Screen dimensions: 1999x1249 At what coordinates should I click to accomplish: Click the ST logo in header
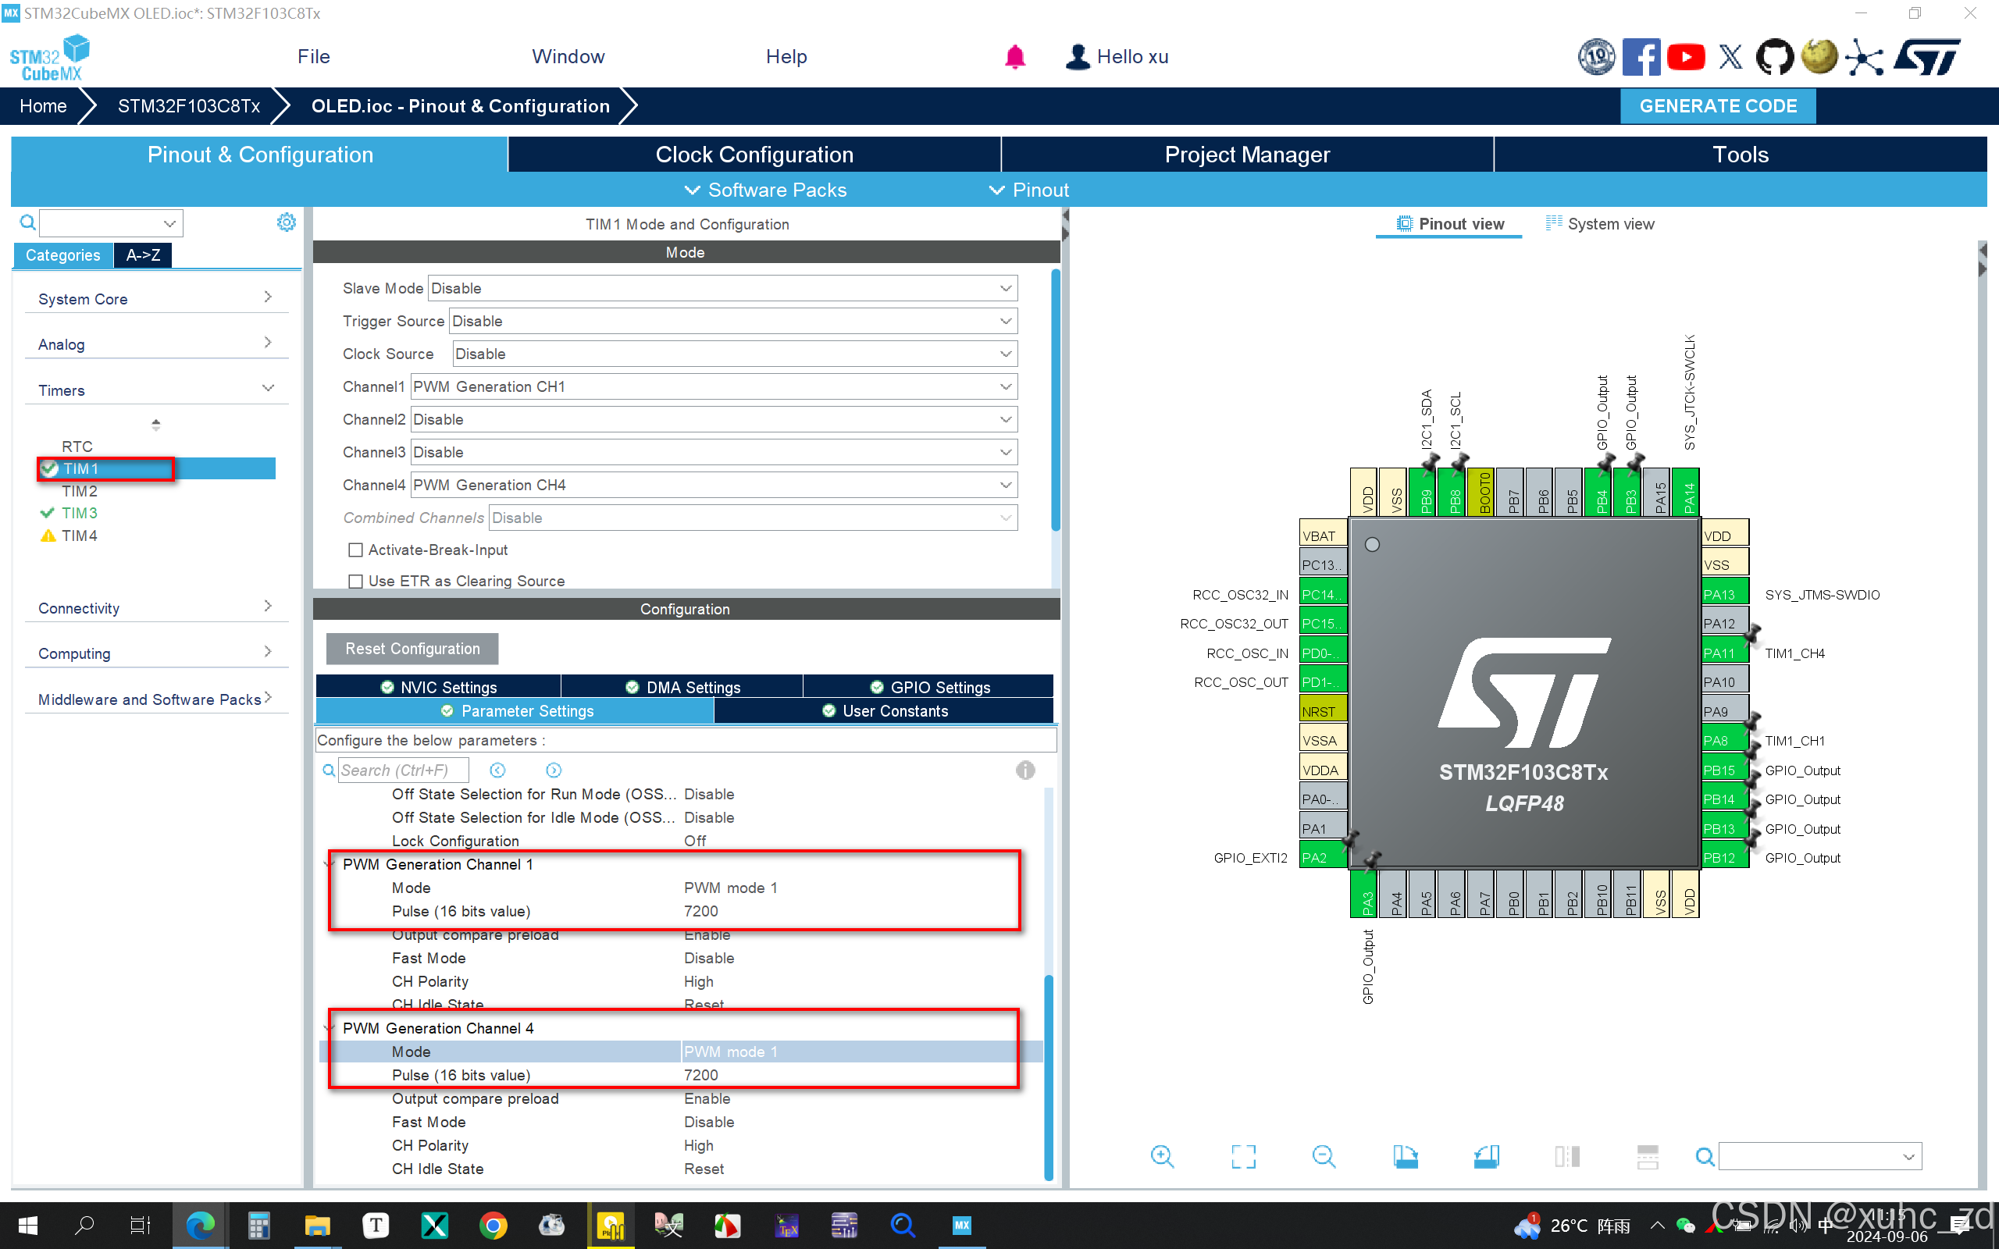pos(1926,57)
